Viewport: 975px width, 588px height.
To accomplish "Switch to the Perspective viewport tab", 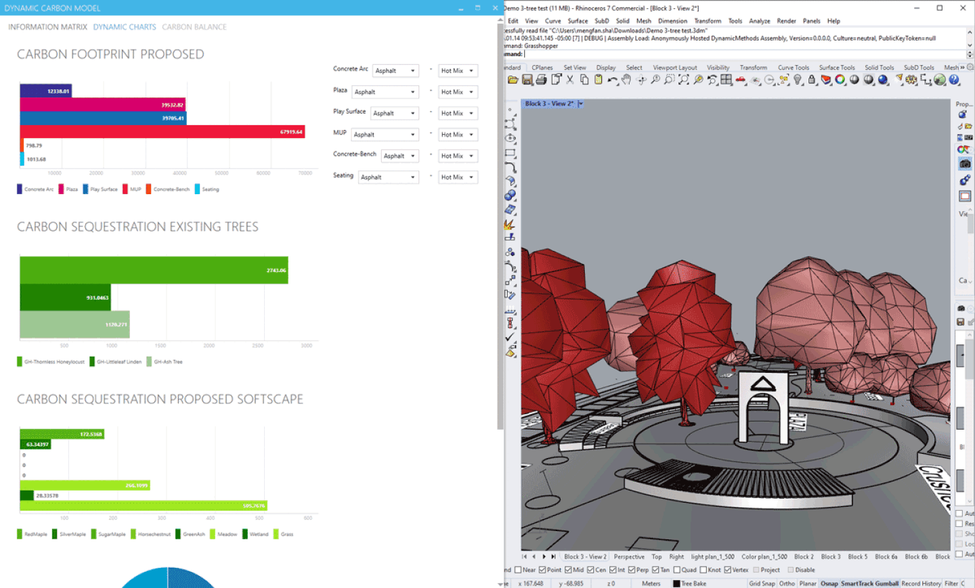I will coord(629,557).
